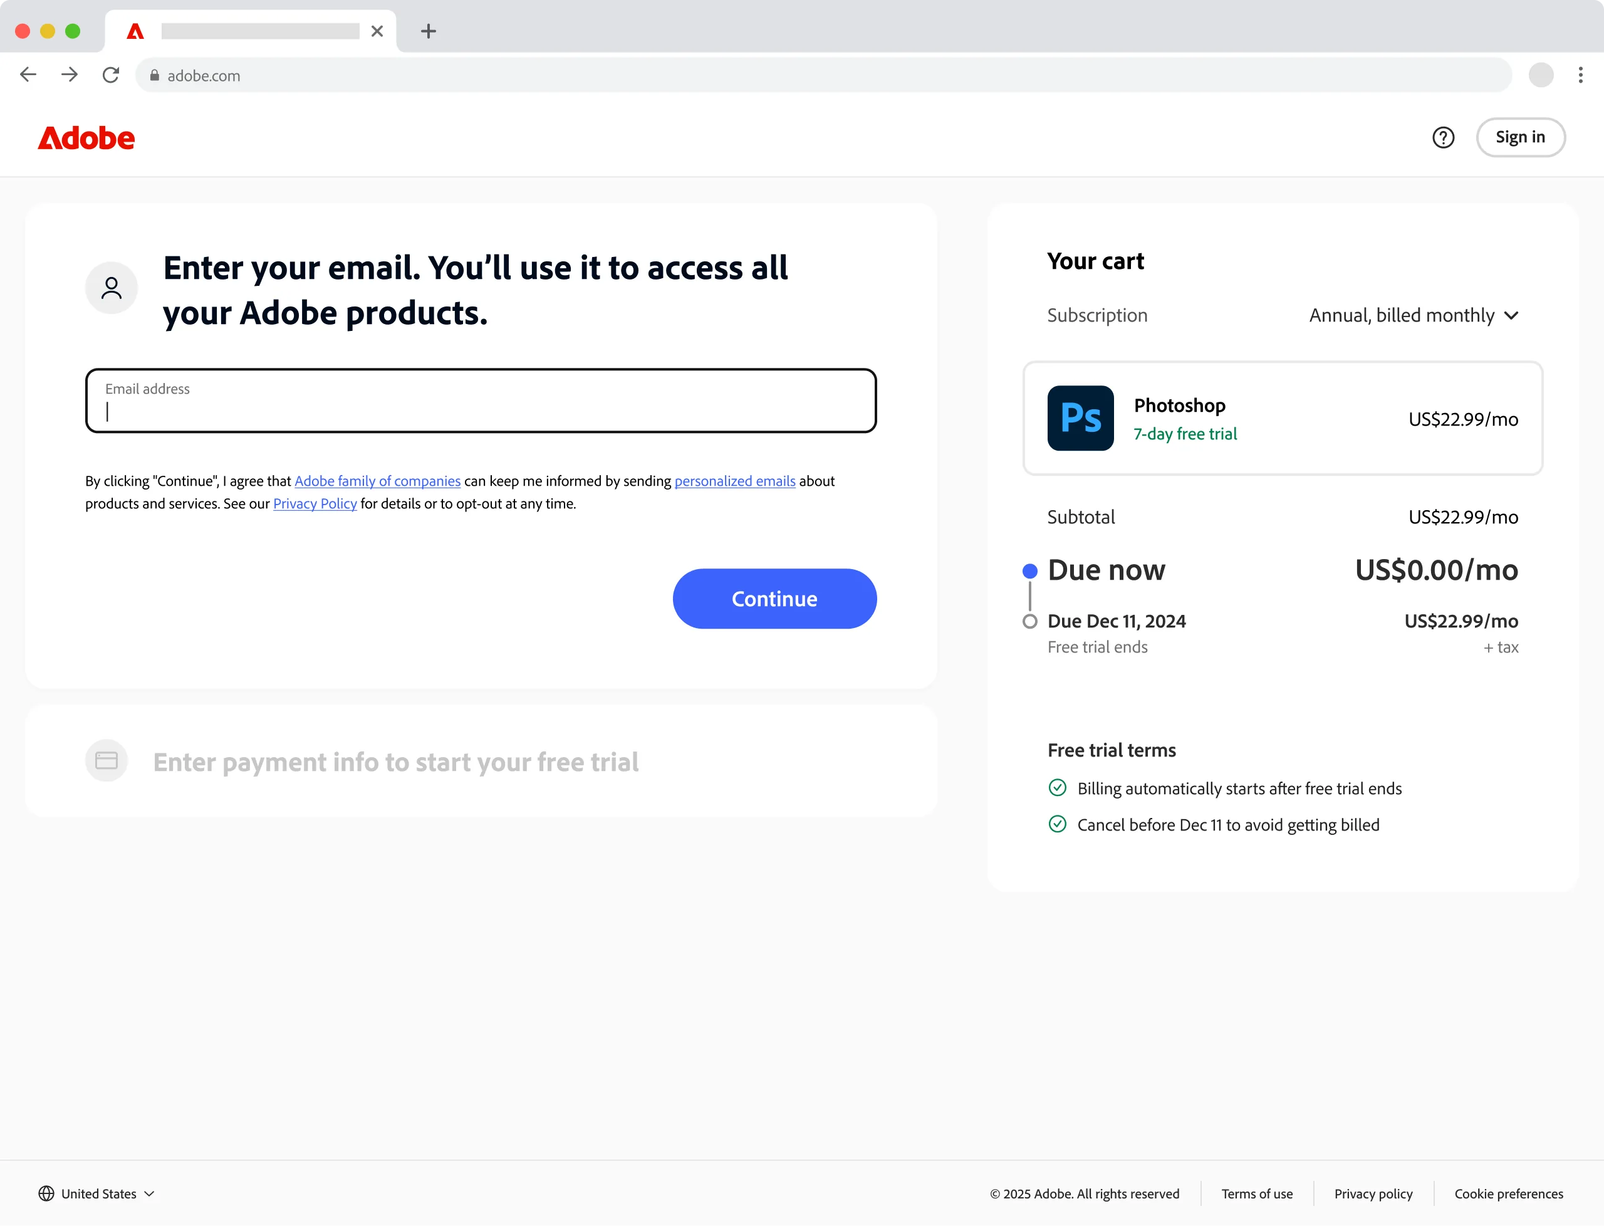The width and height of the screenshot is (1604, 1226).
Task: Click the credit card payment icon
Action: coord(107,760)
